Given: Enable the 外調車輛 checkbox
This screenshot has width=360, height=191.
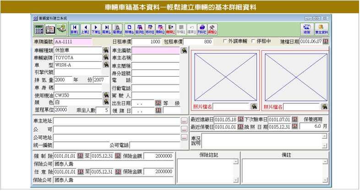Looking at the screenshot, I should [224, 42].
